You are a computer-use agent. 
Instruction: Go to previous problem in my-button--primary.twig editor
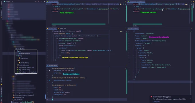[x=189, y=4]
